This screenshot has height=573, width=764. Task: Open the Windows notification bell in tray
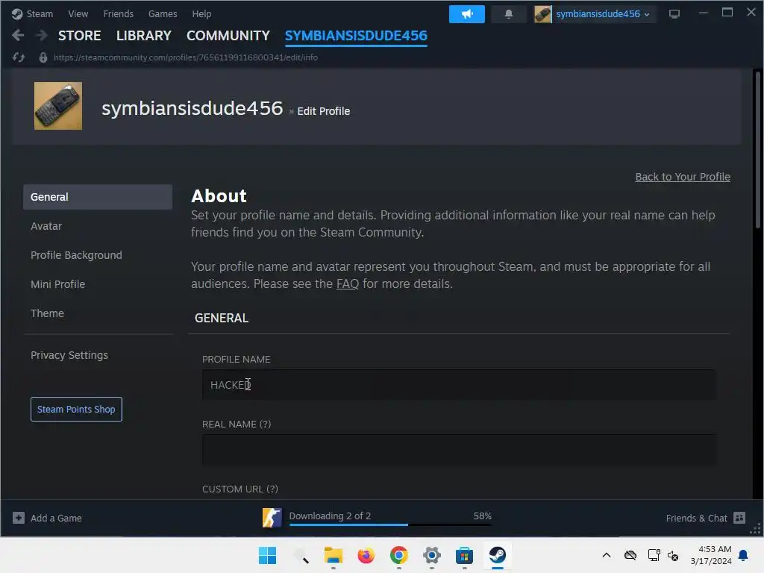pyautogui.click(x=743, y=555)
